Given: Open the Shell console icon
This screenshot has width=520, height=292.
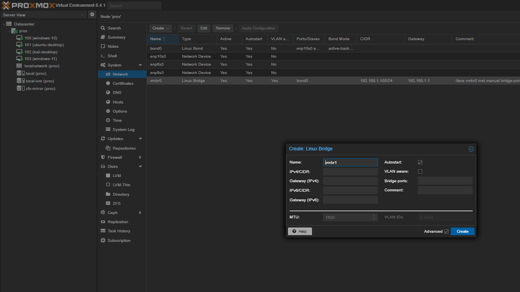Looking at the screenshot, I should tap(103, 56).
